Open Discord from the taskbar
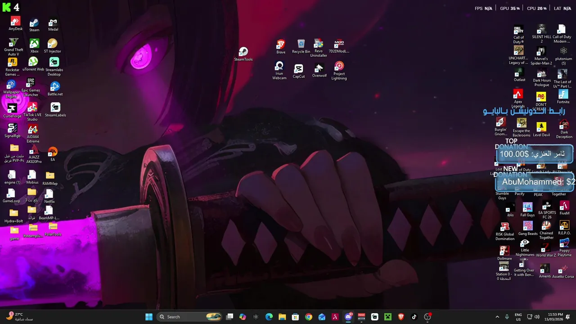This screenshot has height=324, width=576. coord(348,317)
